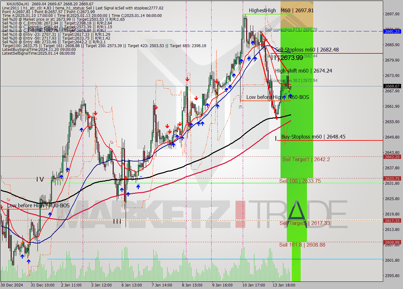
Task: Click the Sell %10 @ Entry -23: 2707.31 line
Action: point(56,34)
